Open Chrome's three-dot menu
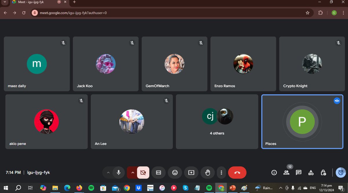Viewport: 348px width, 193px height. [343, 13]
